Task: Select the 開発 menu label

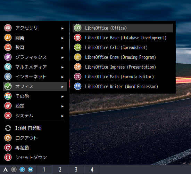Action: click(x=20, y=38)
